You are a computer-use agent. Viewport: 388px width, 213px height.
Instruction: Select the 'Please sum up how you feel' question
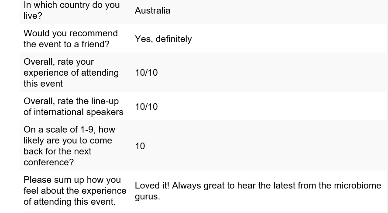75,191
